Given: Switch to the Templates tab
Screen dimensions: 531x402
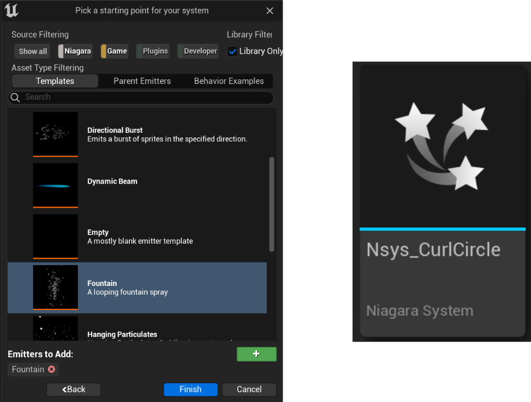Looking at the screenshot, I should 55,81.
